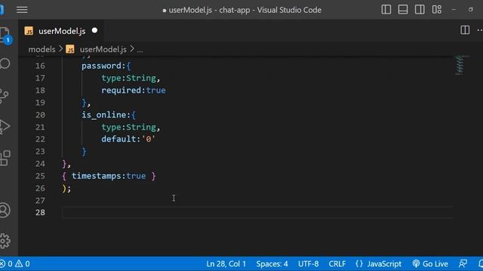The image size is (483, 271).
Task: Toggle primary side bar layout icon
Action: (x=386, y=10)
